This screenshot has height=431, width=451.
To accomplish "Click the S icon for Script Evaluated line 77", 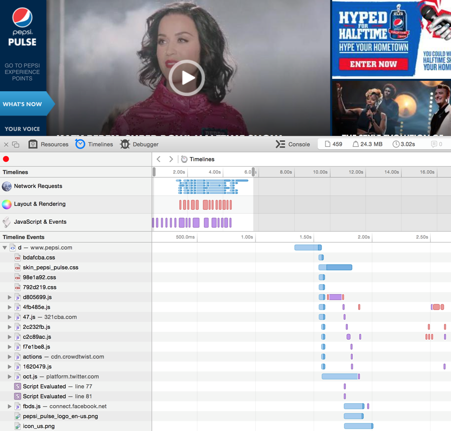I will 17,386.
